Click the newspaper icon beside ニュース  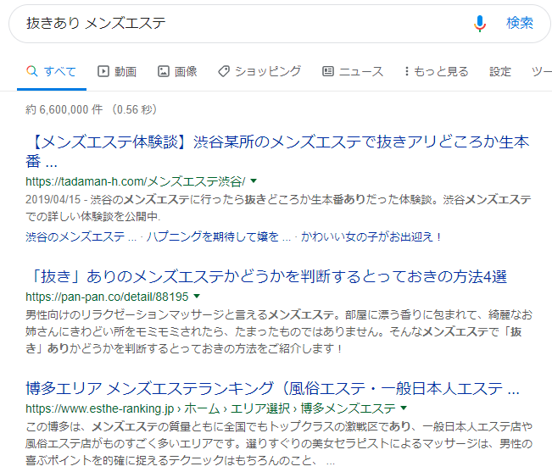[328, 71]
